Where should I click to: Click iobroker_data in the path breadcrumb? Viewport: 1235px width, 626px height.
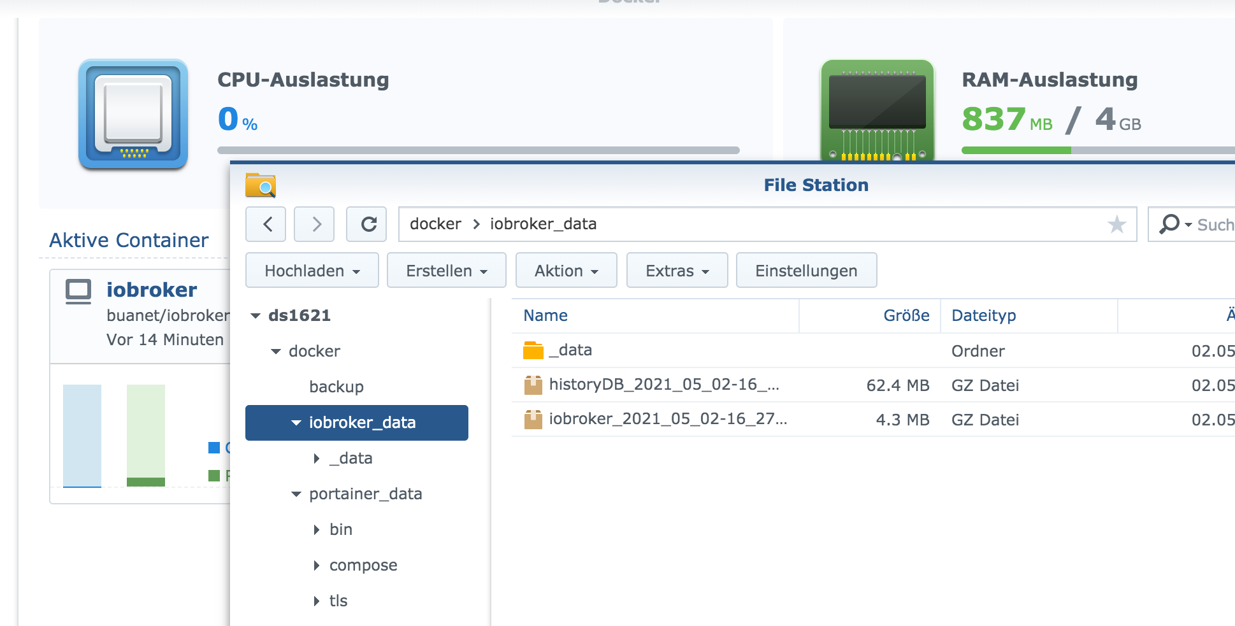pos(543,224)
